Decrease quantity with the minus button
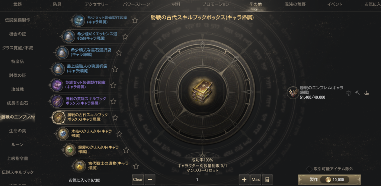 tap(150, 179)
